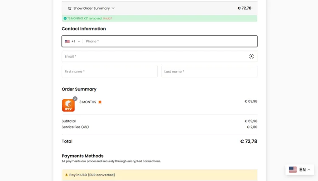318x181 pixels.
Task: Expand the EN language chevron
Action: 309,170
